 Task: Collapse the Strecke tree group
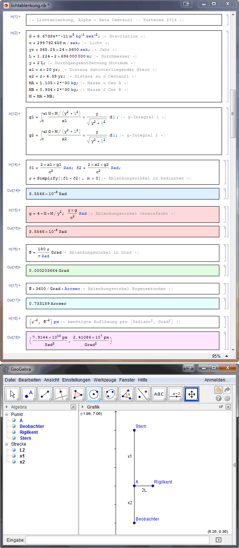(7, 444)
